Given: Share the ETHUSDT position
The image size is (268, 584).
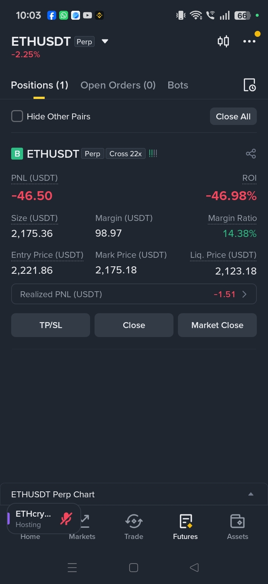Looking at the screenshot, I should pos(251,154).
